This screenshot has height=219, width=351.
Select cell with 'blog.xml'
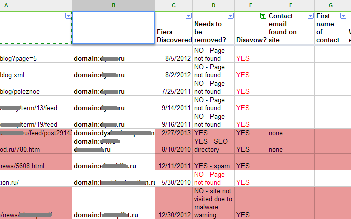click(36, 71)
